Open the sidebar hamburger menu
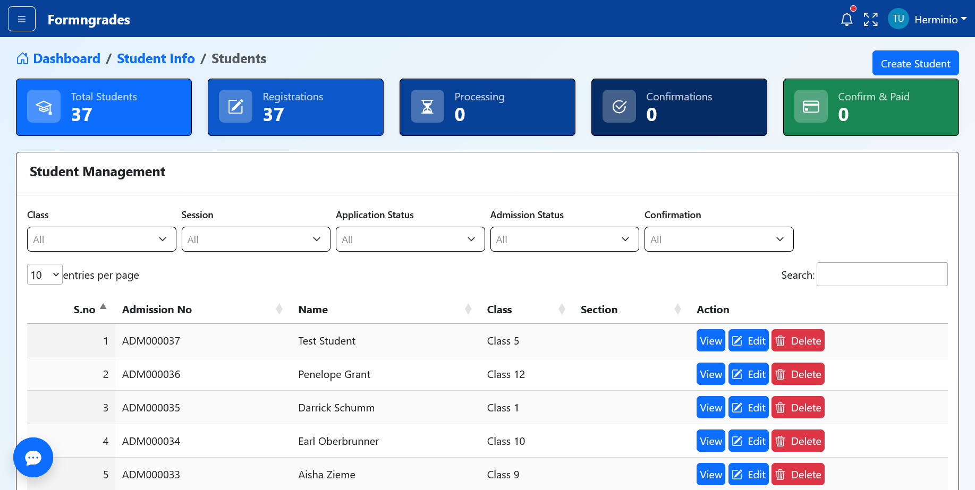 pos(21,19)
